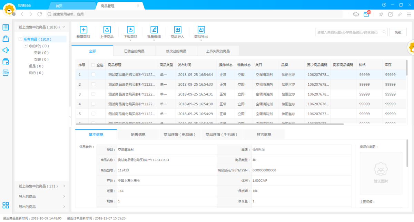Tick the checkbox for row 1

93,75
